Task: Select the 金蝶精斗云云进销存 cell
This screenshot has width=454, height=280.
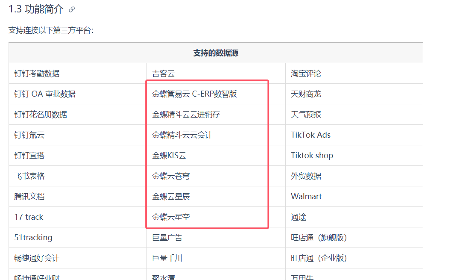Action: [x=216, y=115]
